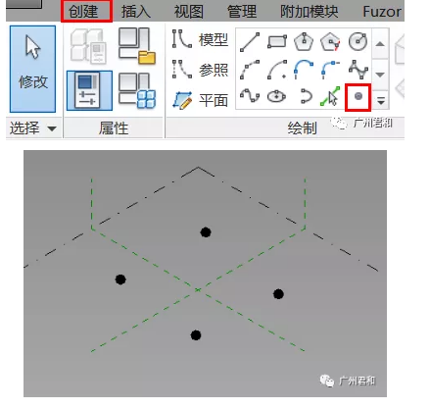Click the Partial Ellipse tool
Screen dimensions: 430x408
coord(305,96)
